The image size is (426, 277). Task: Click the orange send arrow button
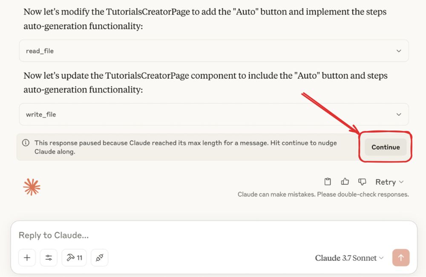[401, 257]
